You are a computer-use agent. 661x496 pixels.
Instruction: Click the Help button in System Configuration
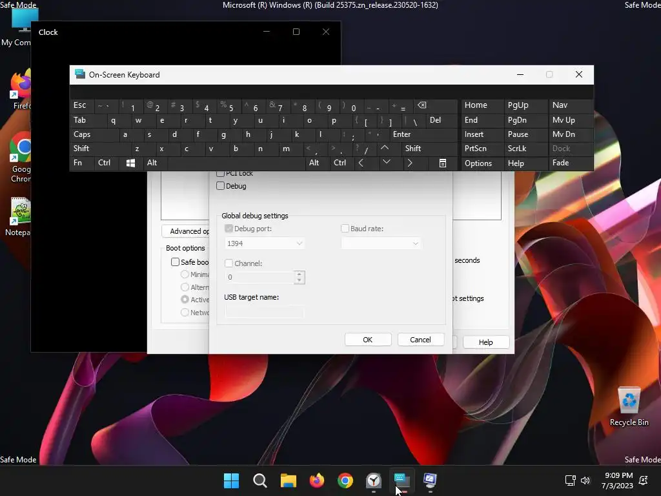pos(485,342)
